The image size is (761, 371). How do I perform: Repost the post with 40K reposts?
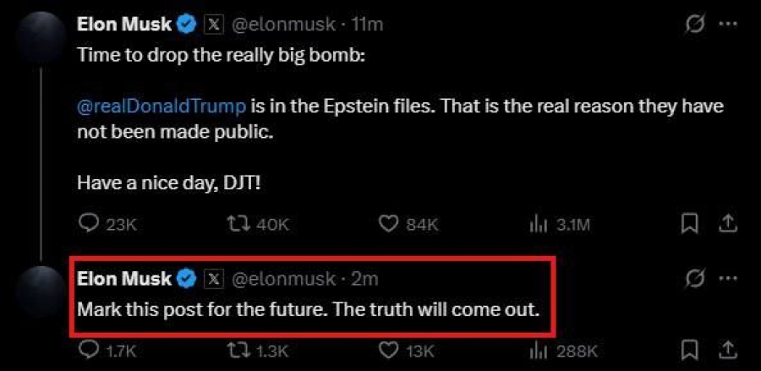pyautogui.click(x=258, y=224)
